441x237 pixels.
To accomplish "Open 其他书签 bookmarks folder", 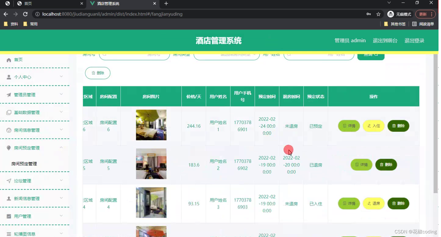I will coord(395,24).
